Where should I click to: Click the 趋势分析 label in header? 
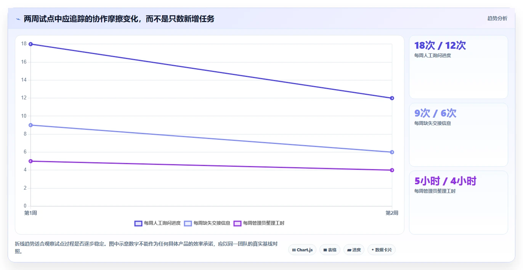[x=497, y=18]
